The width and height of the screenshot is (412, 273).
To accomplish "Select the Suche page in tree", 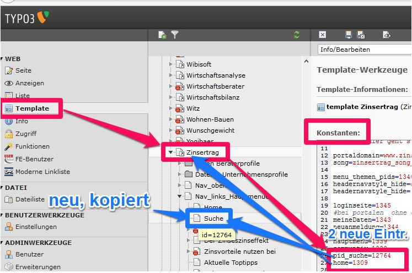I will pyautogui.click(x=213, y=219).
